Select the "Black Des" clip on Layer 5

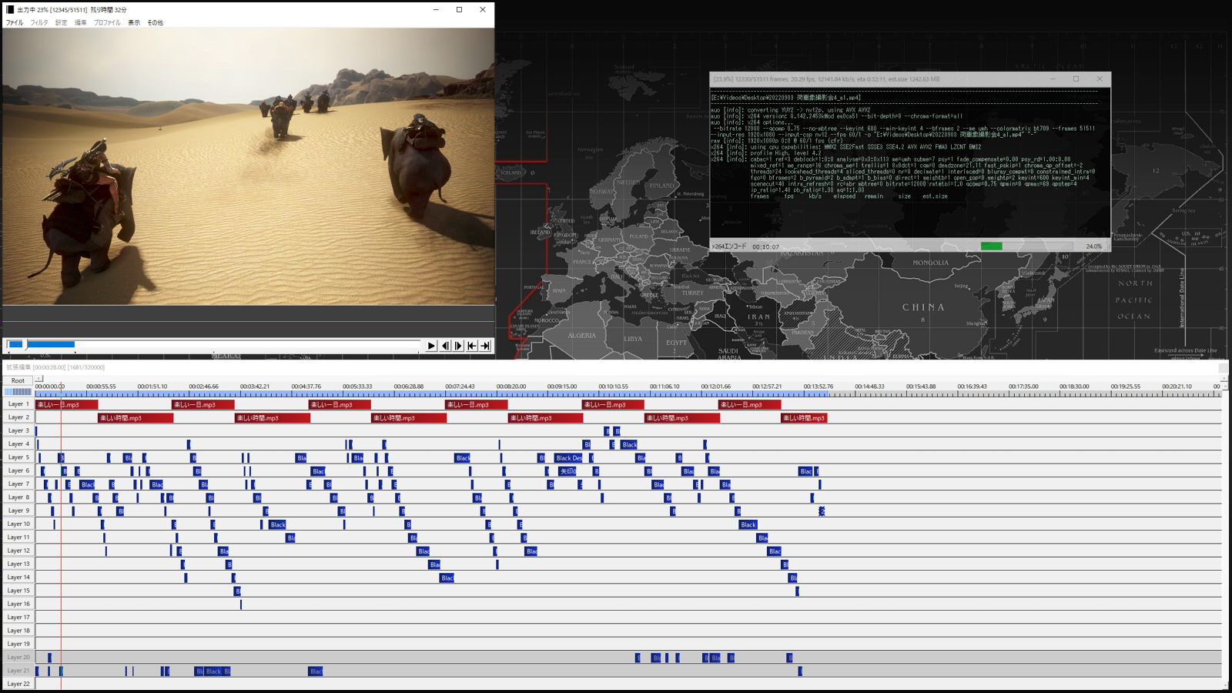pyautogui.click(x=568, y=458)
